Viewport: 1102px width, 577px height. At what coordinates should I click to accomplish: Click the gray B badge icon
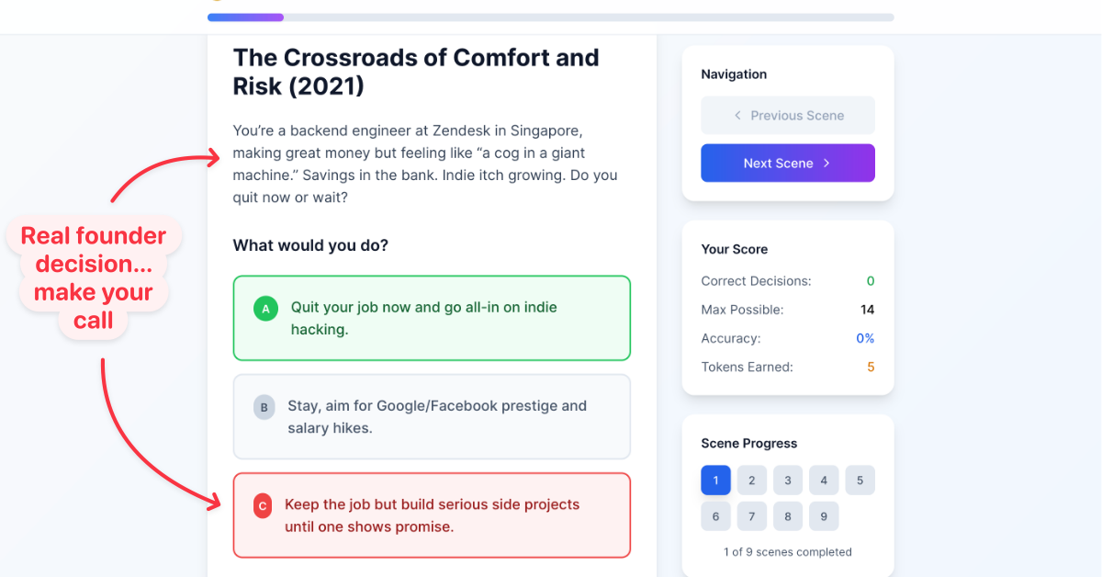(264, 407)
